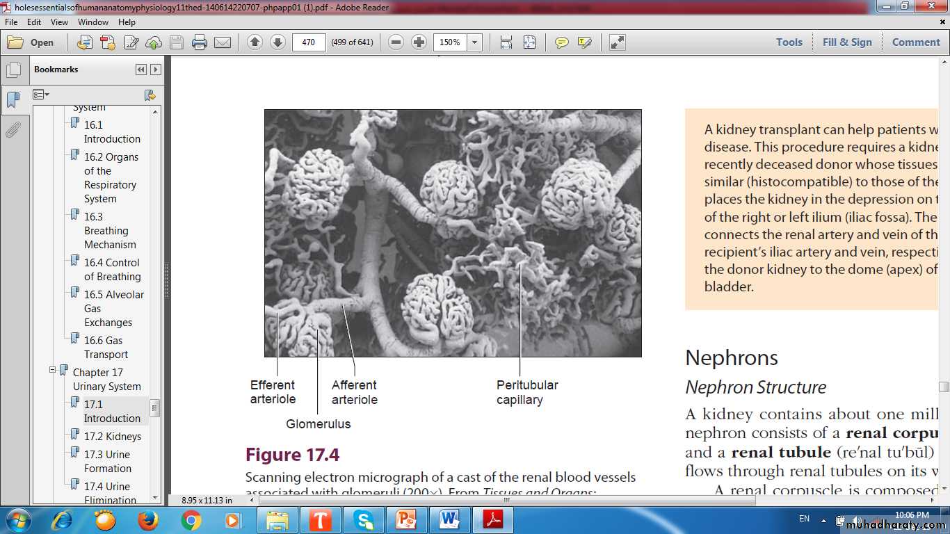
Task: Click the email envelope icon in toolbar
Action: pyautogui.click(x=223, y=42)
